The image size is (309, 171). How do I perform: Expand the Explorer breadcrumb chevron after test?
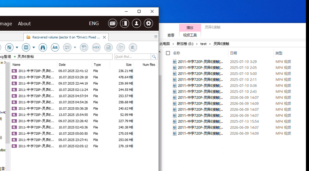click(210, 44)
